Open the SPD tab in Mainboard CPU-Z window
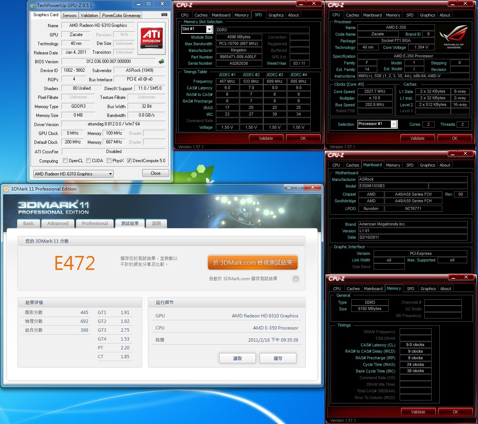 pyautogui.click(x=410, y=165)
